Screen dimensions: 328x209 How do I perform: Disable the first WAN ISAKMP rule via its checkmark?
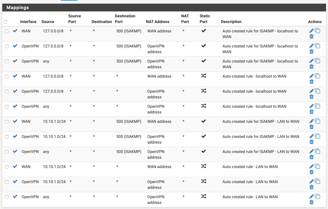(x=15, y=31)
